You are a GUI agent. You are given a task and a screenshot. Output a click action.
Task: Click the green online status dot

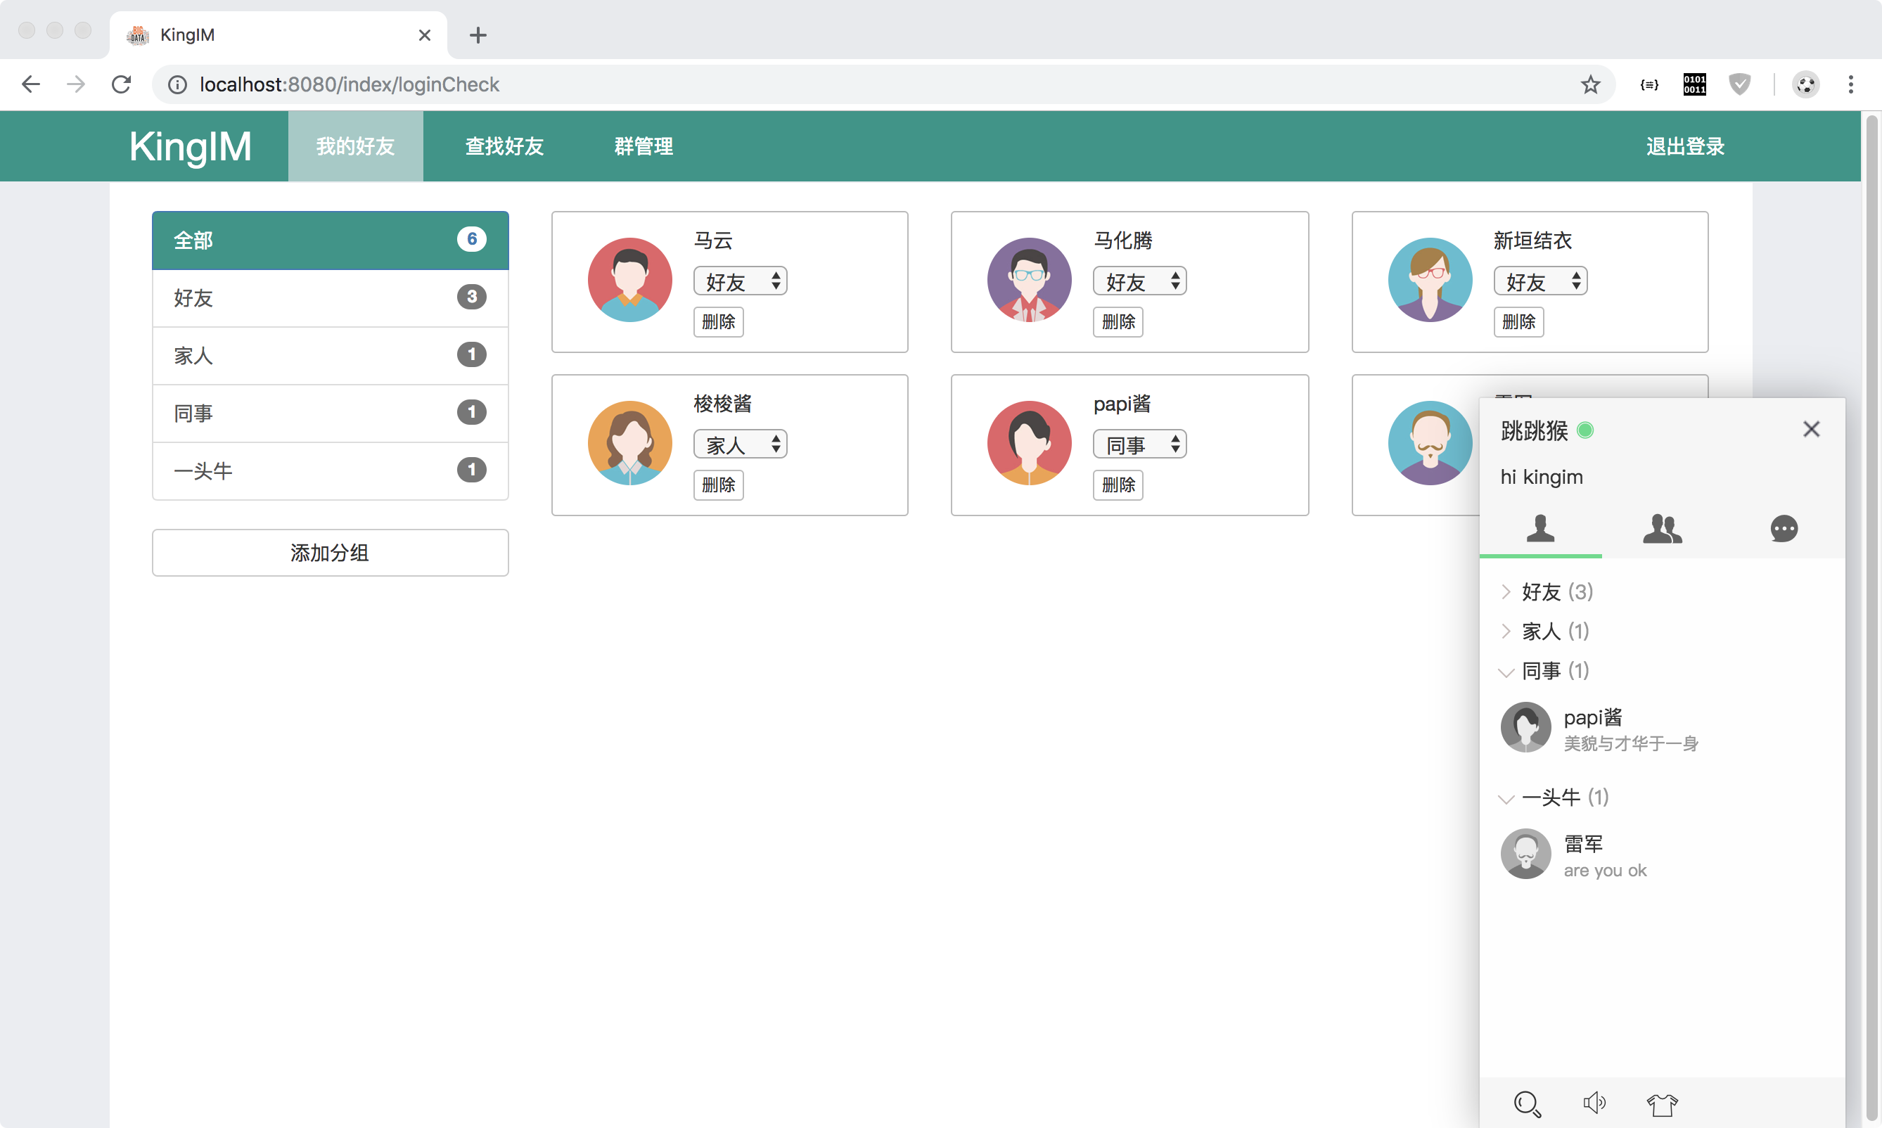pos(1585,430)
